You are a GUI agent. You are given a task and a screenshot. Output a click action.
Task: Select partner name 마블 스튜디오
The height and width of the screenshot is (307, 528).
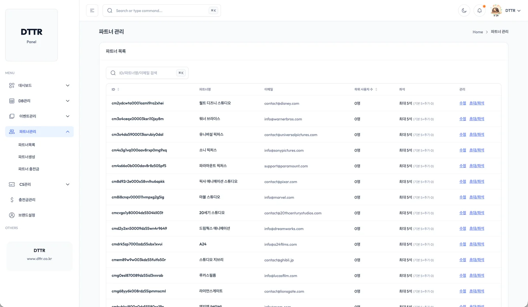click(x=210, y=197)
